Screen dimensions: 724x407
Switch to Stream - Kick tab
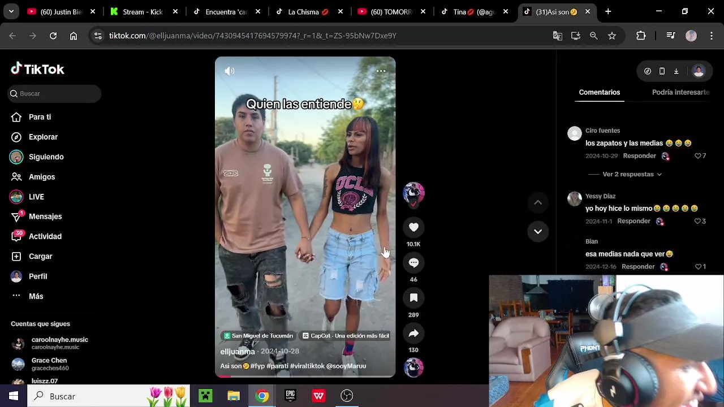144,11
